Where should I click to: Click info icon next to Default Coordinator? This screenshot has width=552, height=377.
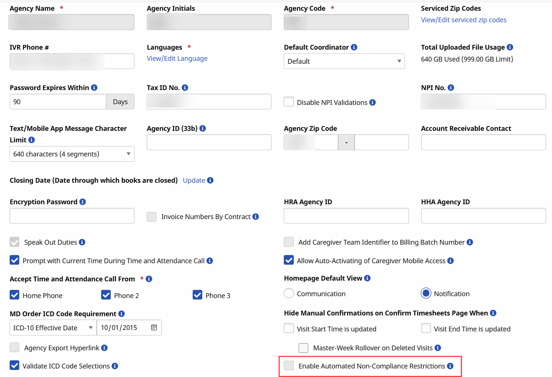point(354,47)
